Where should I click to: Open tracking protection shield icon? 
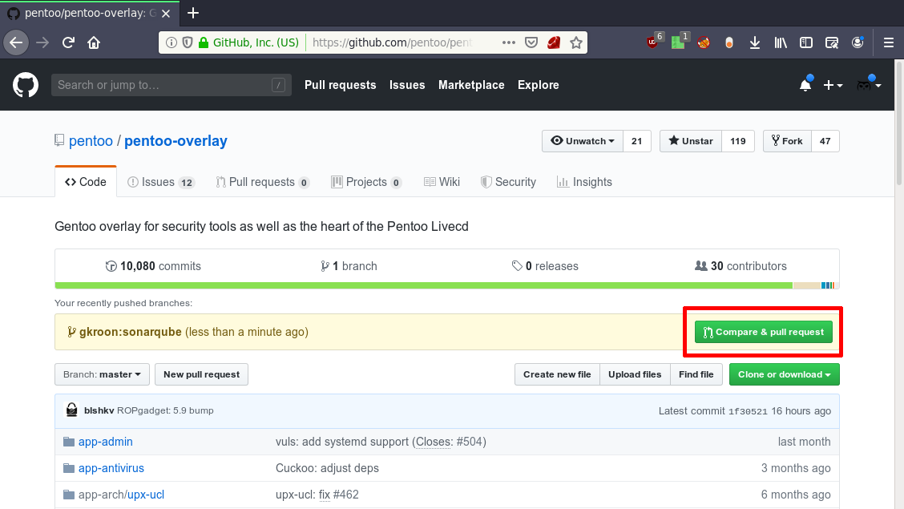[x=188, y=42]
